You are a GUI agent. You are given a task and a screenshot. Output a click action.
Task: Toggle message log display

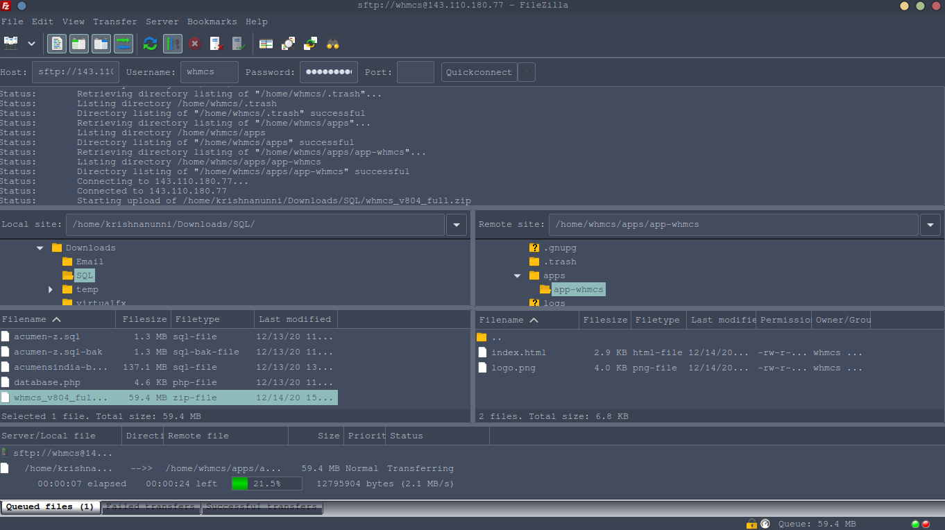click(x=57, y=44)
